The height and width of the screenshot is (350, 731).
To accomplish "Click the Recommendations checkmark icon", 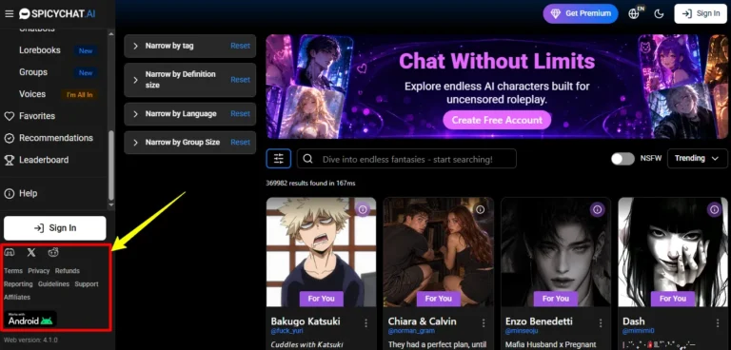I will tap(10, 138).
